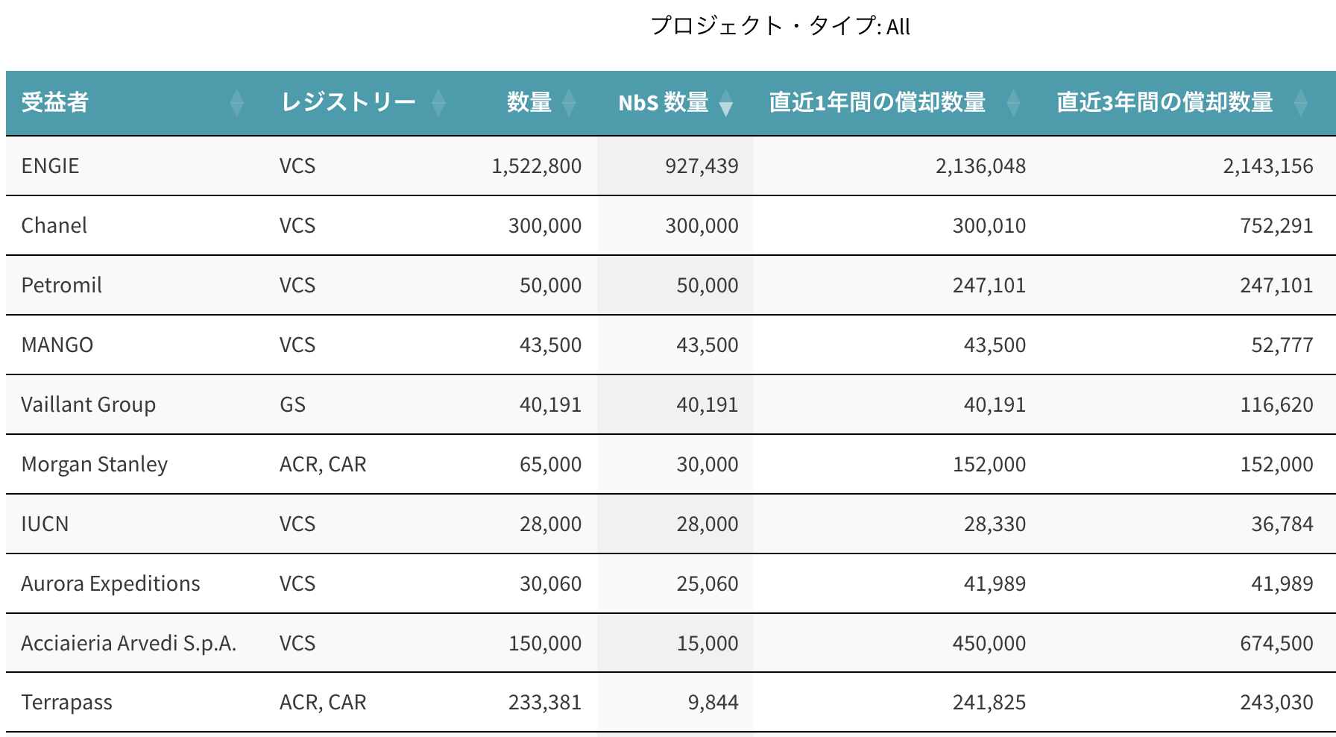The width and height of the screenshot is (1336, 737).
Task: Click the Morgan Stanley row name
Action: tap(94, 464)
